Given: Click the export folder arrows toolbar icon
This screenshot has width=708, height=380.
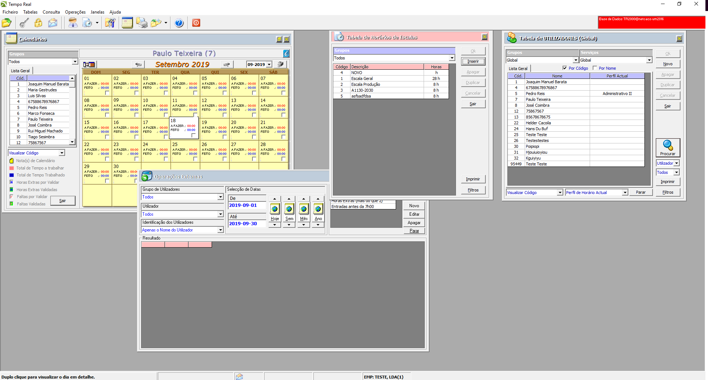Looking at the screenshot, I should pos(156,23).
